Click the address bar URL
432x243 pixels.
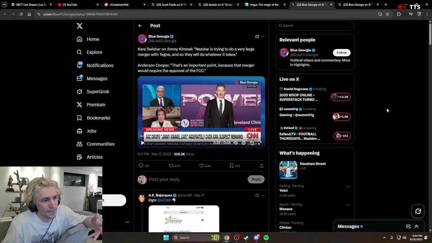click(x=80, y=14)
